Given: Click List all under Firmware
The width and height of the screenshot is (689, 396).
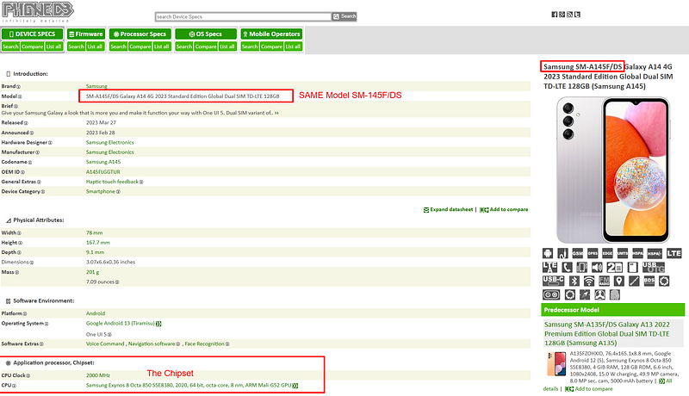Looking at the screenshot, I should pyautogui.click(x=95, y=46).
